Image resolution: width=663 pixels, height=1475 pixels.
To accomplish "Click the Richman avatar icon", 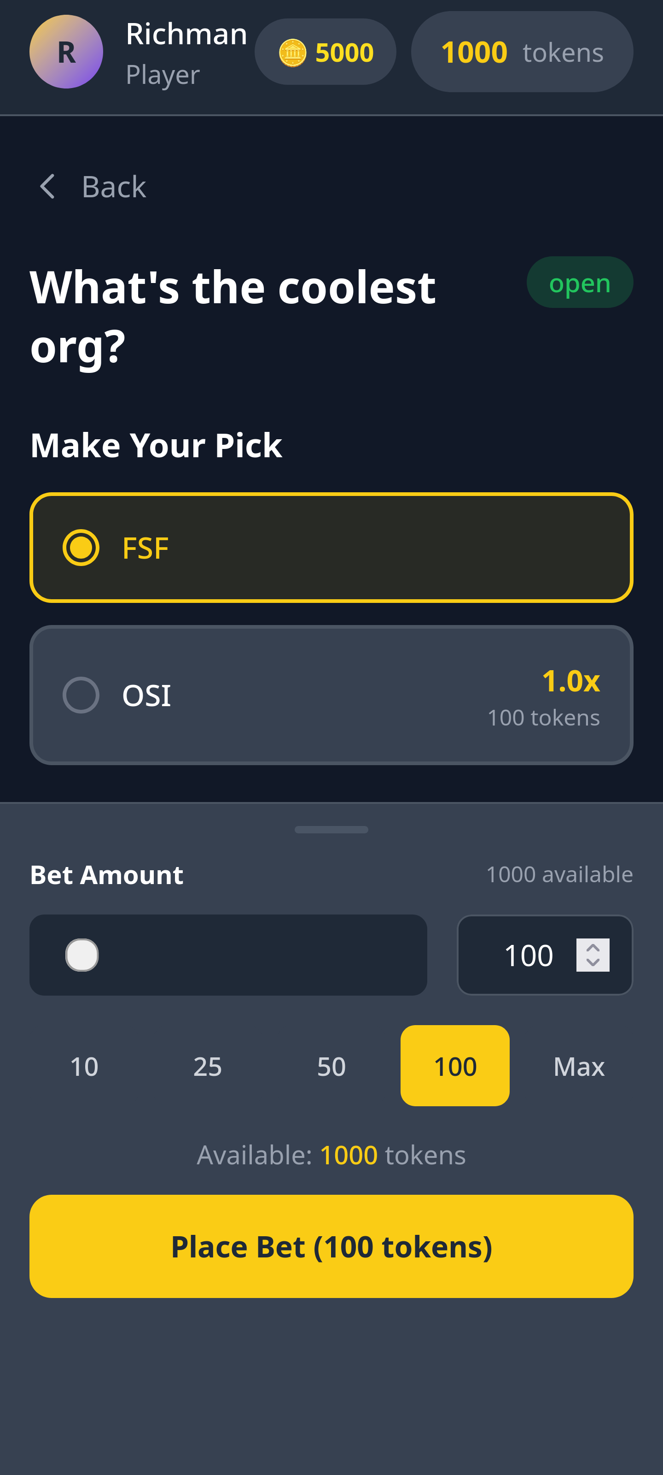I will [x=66, y=52].
